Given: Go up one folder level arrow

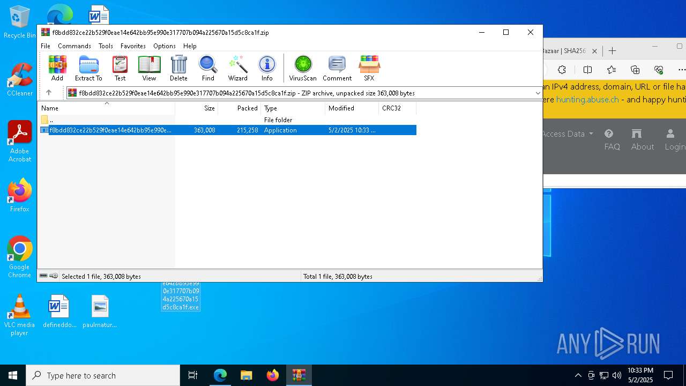Looking at the screenshot, I should tap(49, 93).
